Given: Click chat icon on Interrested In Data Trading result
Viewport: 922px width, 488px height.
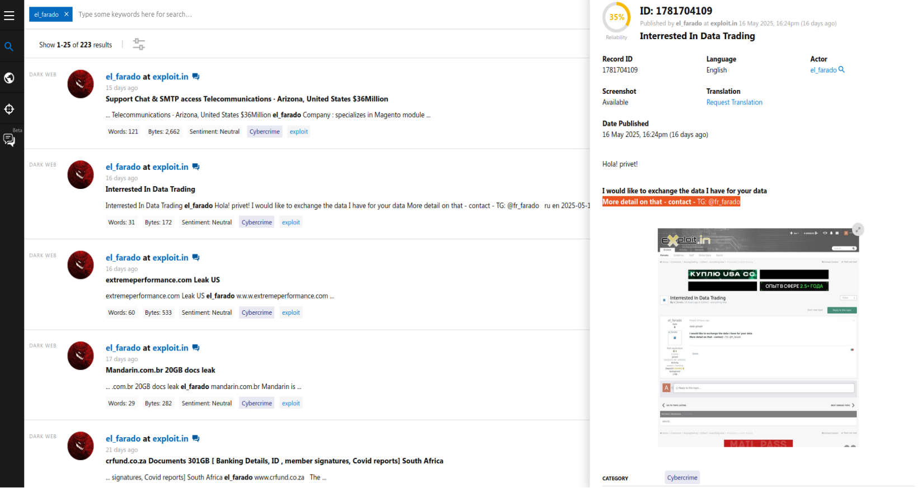Looking at the screenshot, I should coord(196,167).
